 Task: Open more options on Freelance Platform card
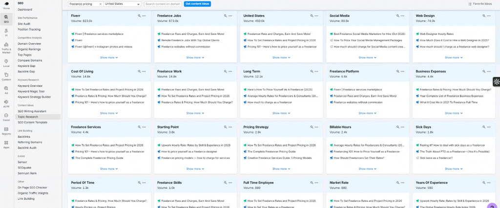(x=403, y=71)
